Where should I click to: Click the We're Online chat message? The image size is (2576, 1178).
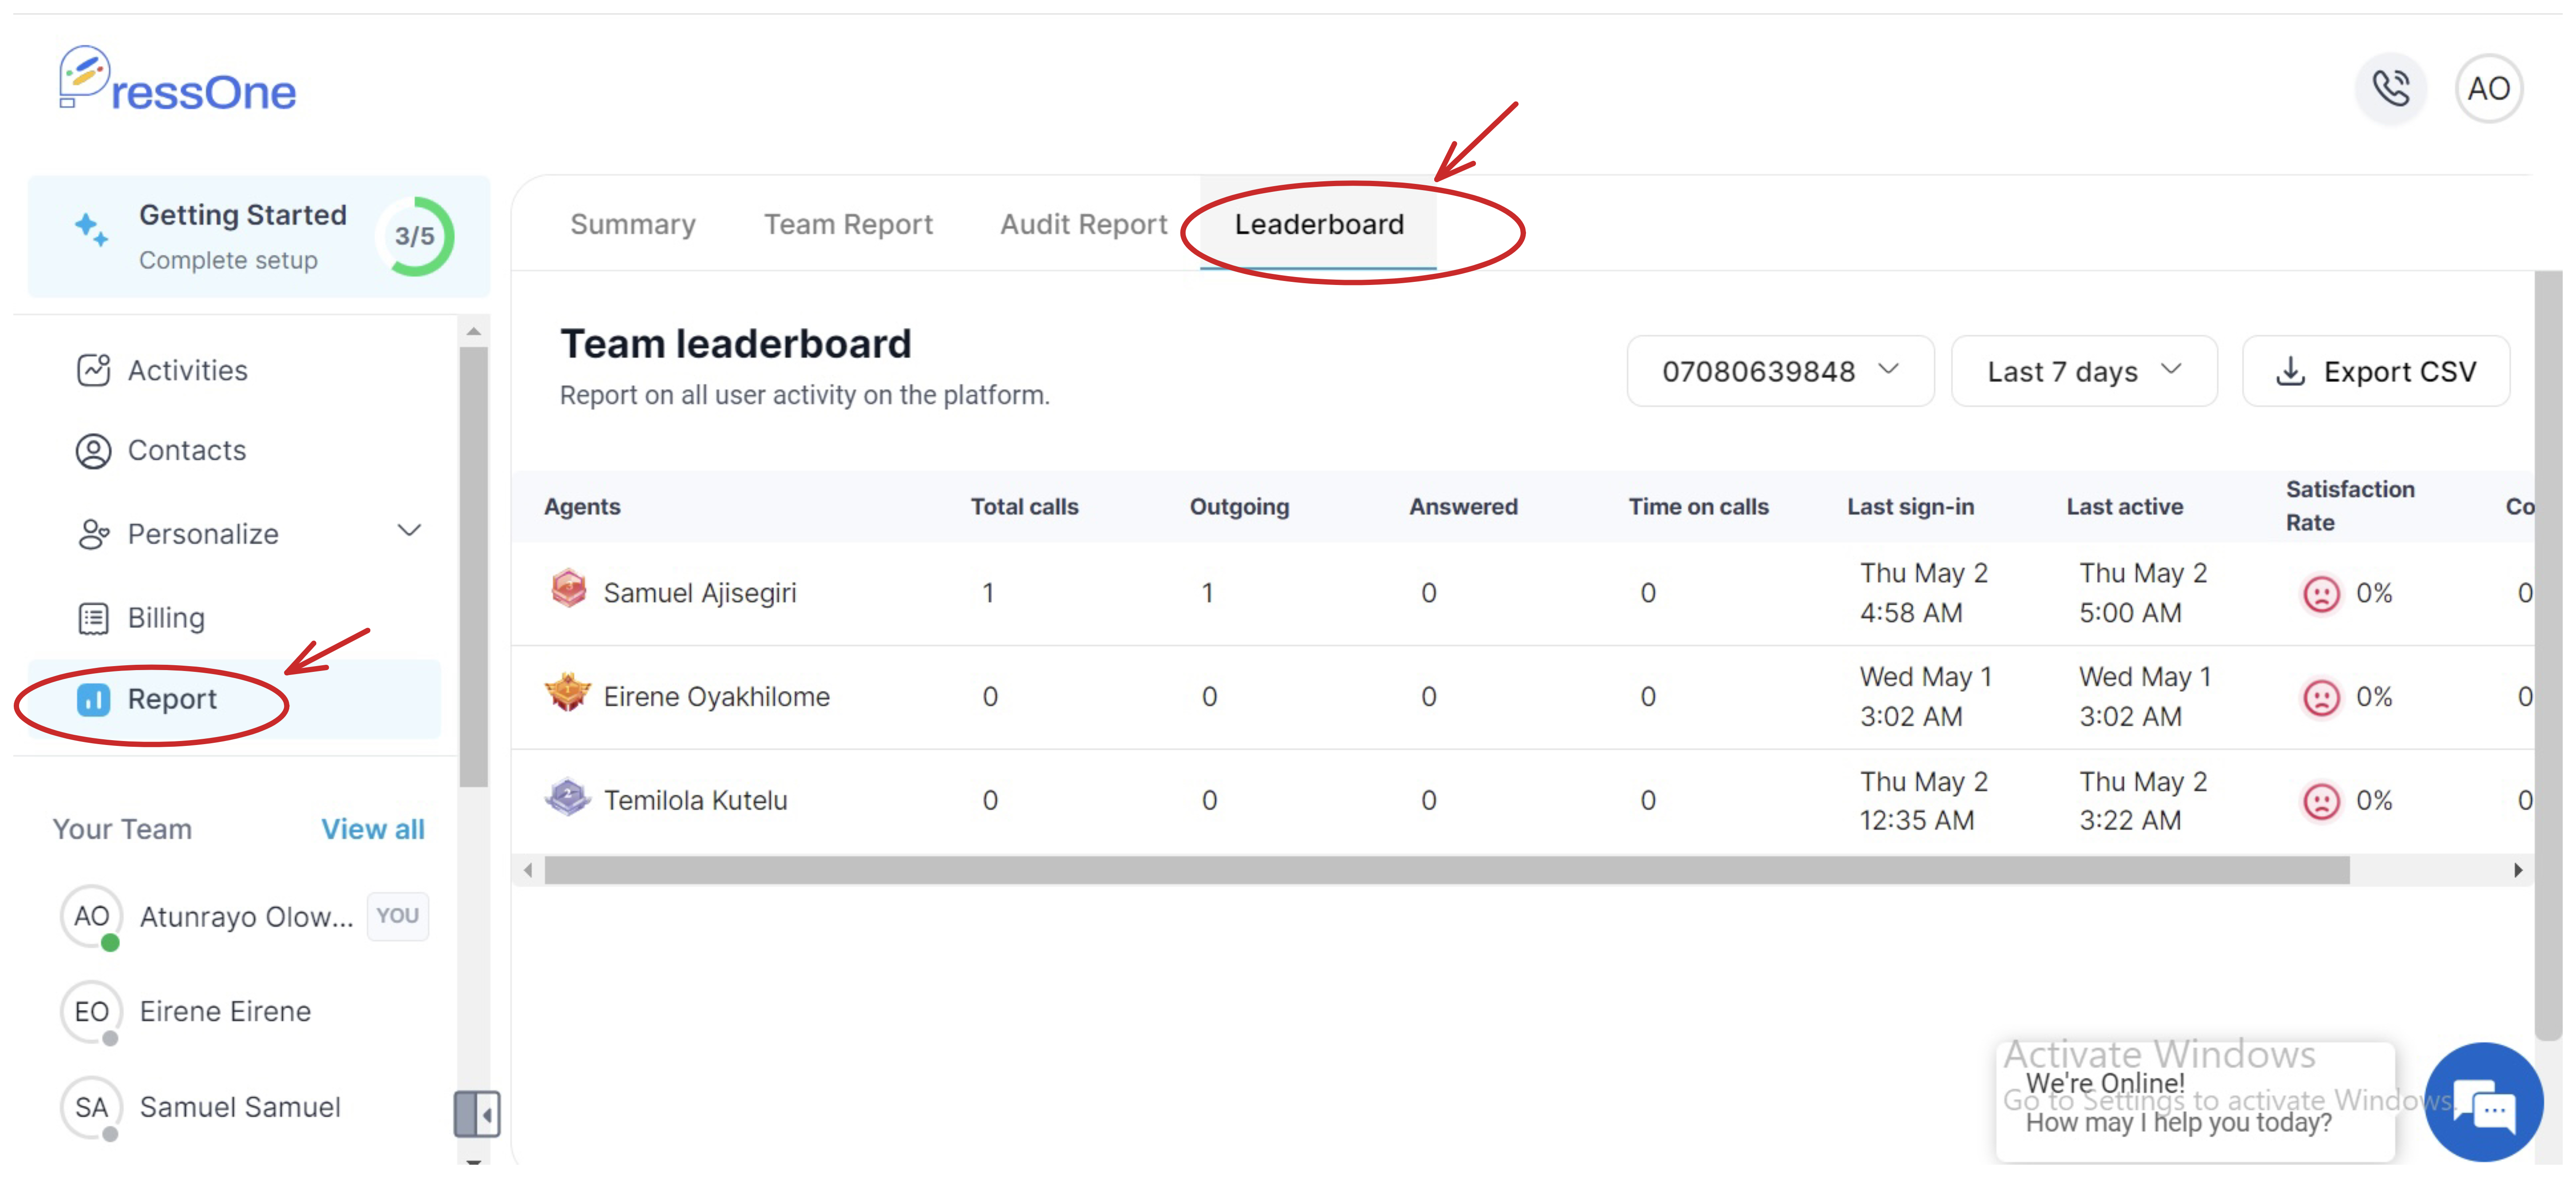click(2194, 1102)
